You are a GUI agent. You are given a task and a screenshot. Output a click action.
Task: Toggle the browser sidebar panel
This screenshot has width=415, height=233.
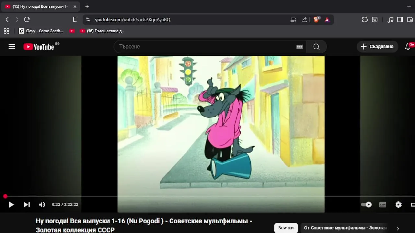[x=400, y=20]
